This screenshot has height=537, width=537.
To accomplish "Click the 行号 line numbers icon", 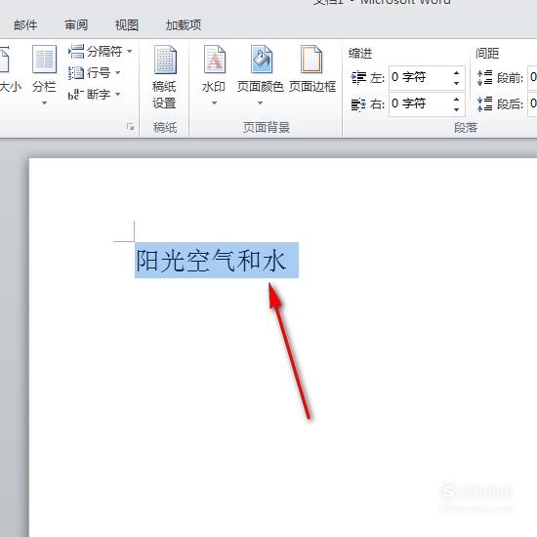I will pos(76,73).
